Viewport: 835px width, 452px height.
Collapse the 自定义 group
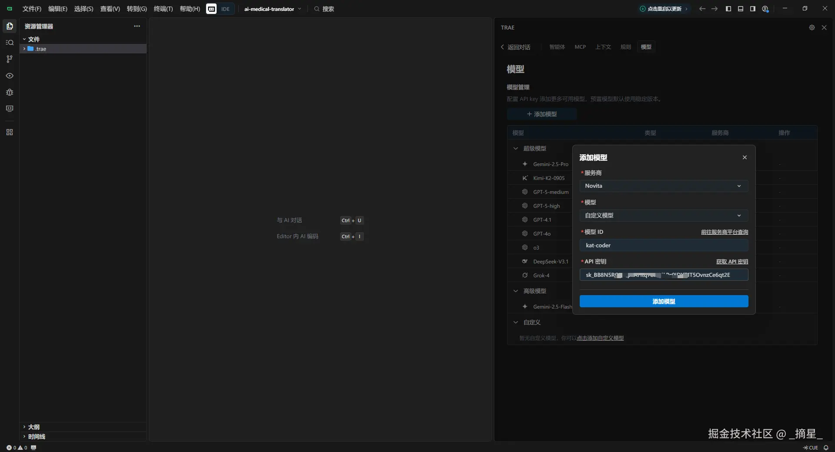click(x=516, y=322)
